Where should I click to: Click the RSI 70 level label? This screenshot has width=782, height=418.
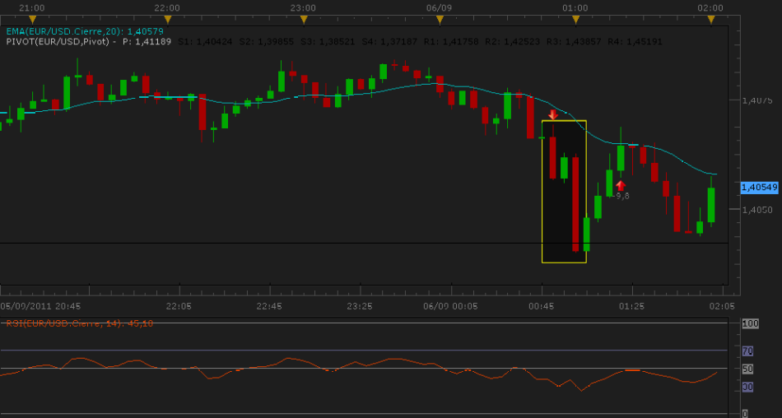click(x=747, y=351)
